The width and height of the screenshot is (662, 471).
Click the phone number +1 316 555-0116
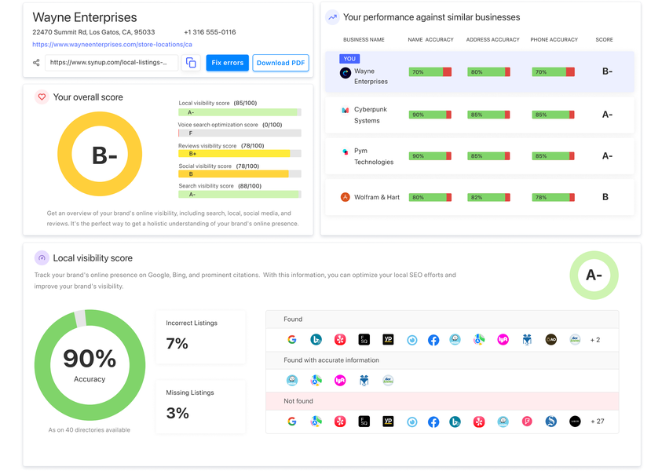click(210, 32)
